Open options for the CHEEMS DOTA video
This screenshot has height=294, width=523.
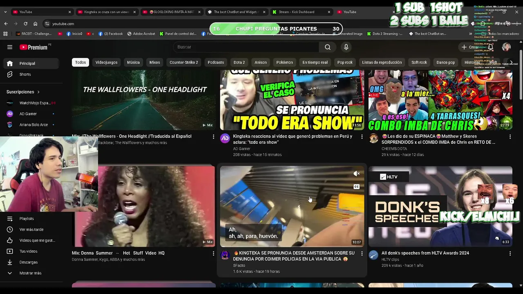[510, 137]
